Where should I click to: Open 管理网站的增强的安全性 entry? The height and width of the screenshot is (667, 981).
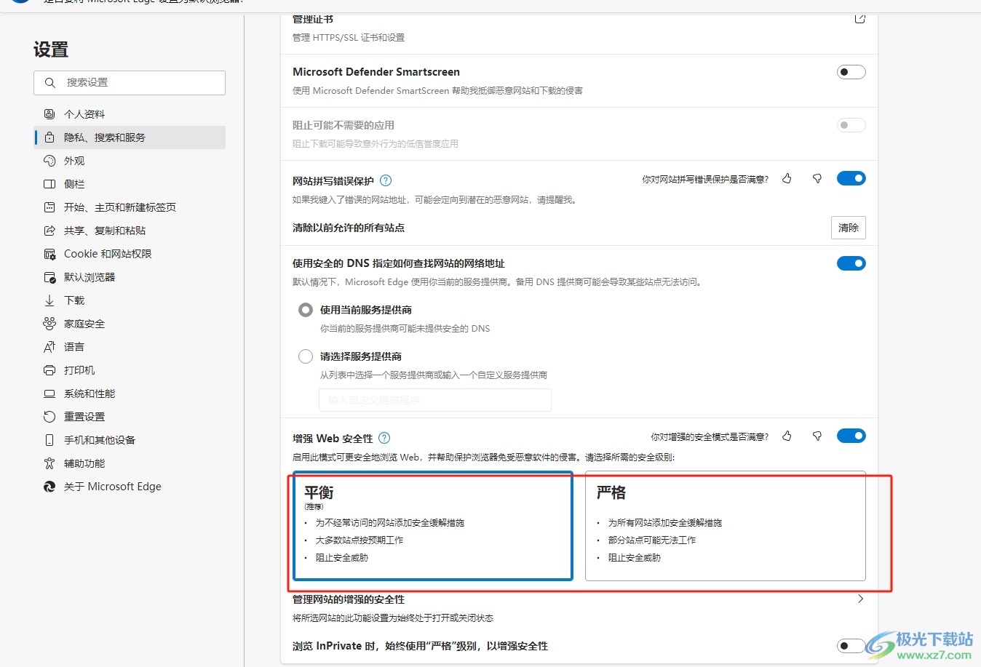pyautogui.click(x=579, y=608)
